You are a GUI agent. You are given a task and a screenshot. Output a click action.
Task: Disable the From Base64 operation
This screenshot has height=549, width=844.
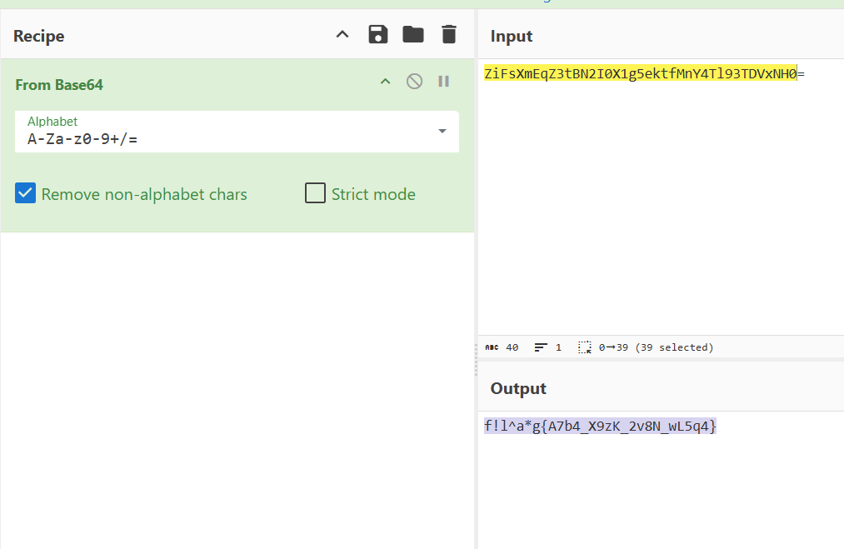[x=414, y=82]
